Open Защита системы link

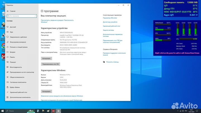pyautogui.click(x=108, y=30)
